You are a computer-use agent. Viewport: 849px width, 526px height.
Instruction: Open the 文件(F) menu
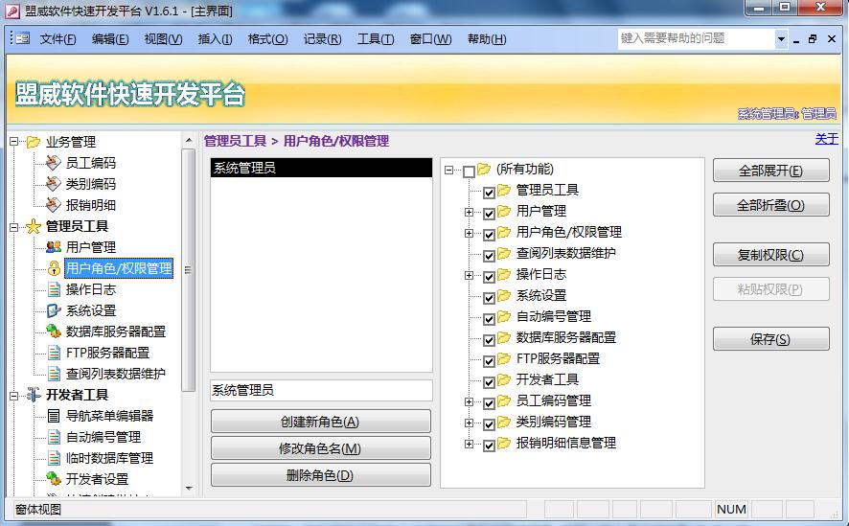click(x=57, y=39)
